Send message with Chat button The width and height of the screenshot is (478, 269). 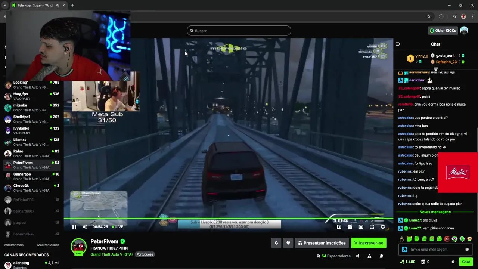[466, 262]
